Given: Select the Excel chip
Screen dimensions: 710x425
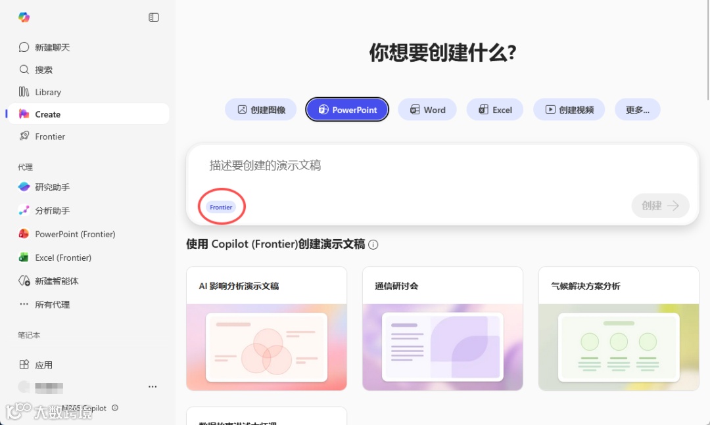Looking at the screenshot, I should point(495,110).
